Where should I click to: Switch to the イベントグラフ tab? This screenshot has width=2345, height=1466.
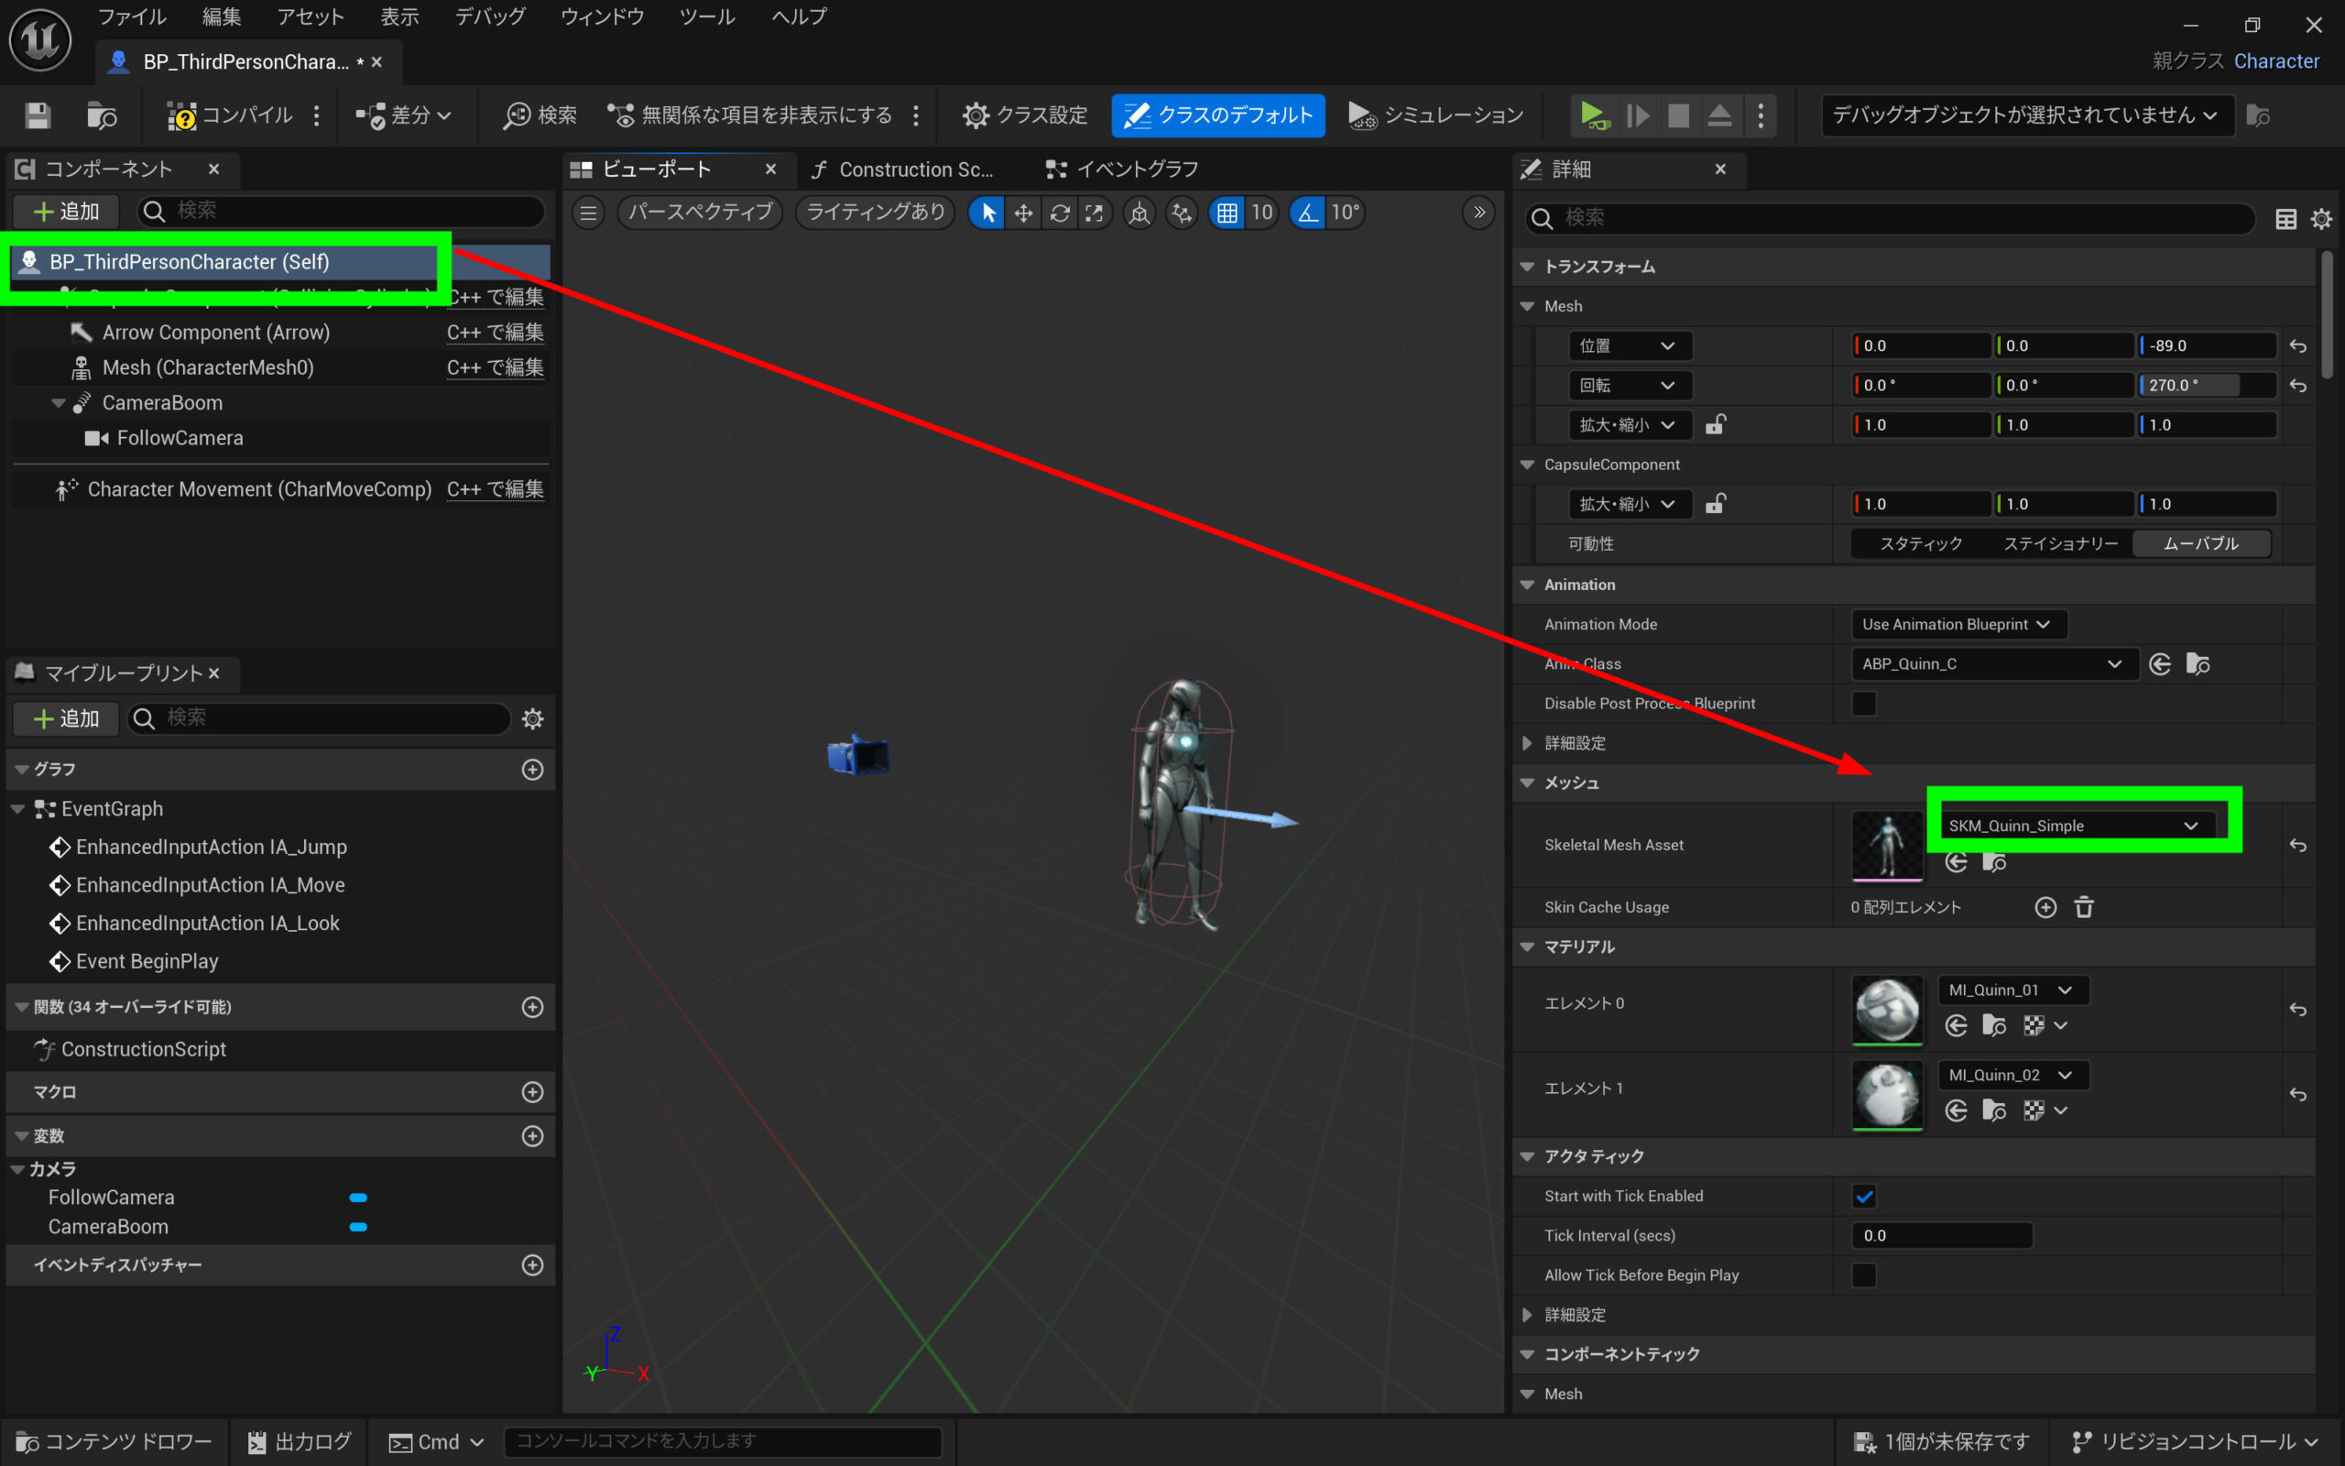point(1123,170)
